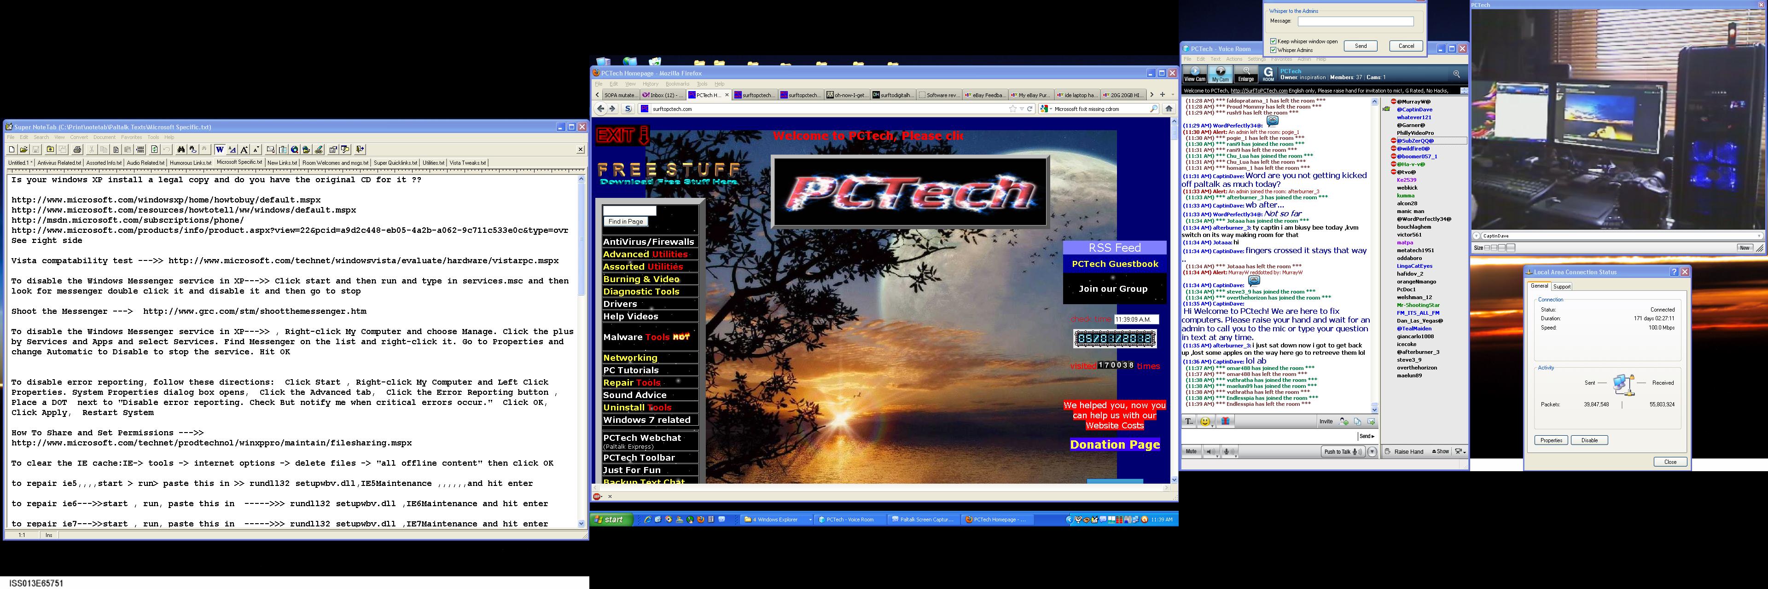Click the paste icon in NoteTab toolbar
The width and height of the screenshot is (1768, 589).
point(128,150)
